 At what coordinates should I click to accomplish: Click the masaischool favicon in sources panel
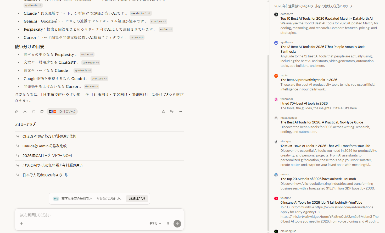[276, 118]
